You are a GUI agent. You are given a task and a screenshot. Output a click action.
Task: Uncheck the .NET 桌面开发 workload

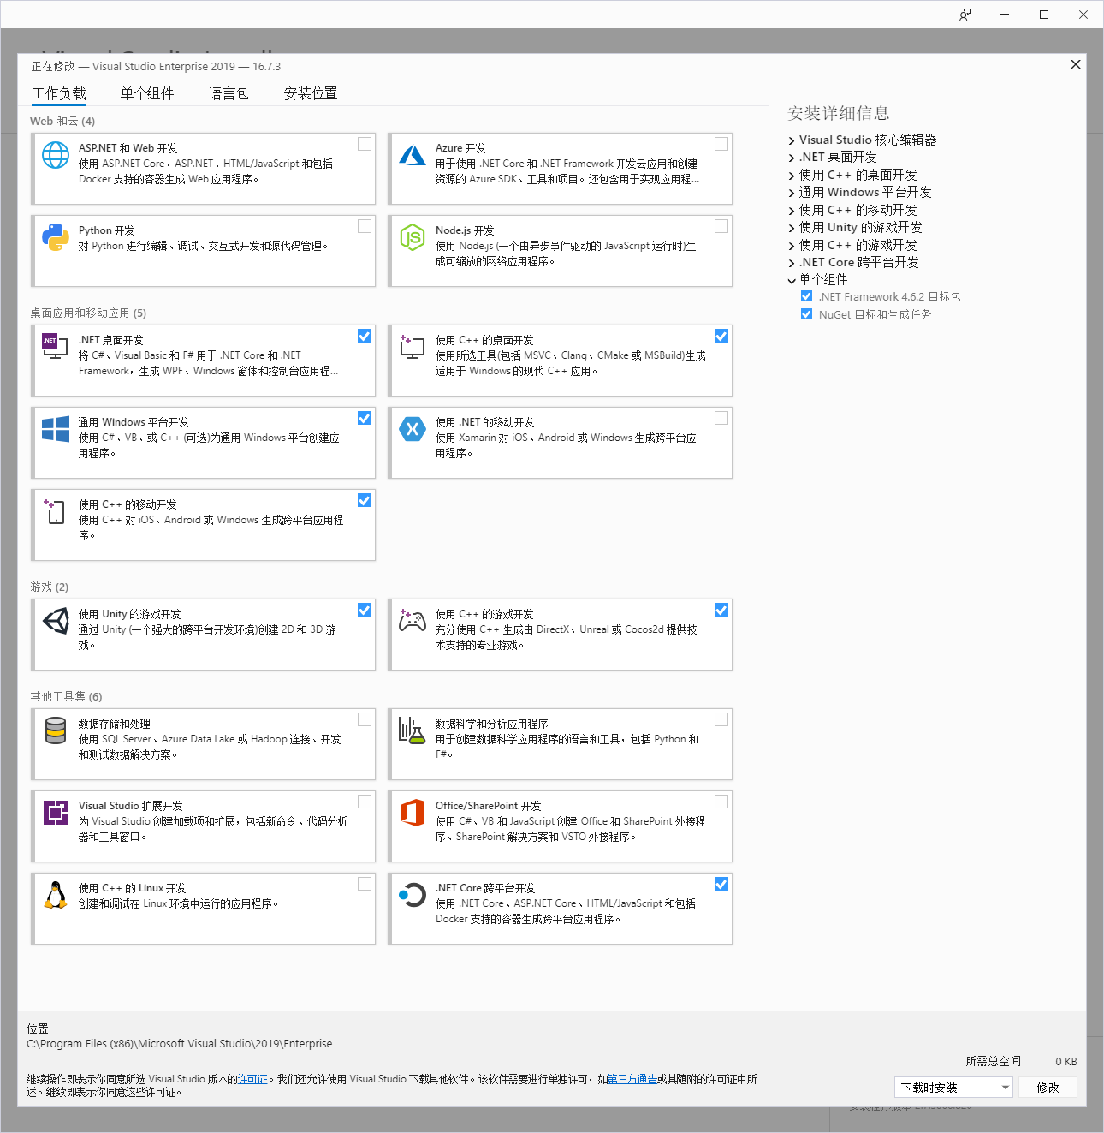click(x=365, y=336)
